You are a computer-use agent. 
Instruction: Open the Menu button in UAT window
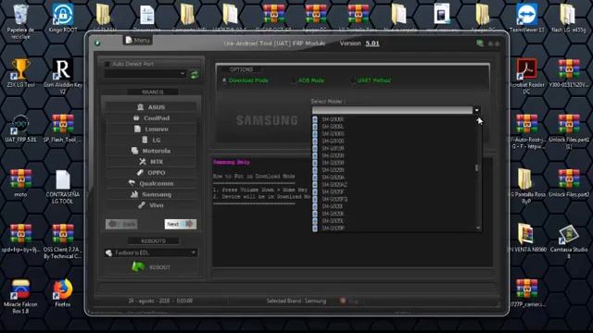(x=138, y=41)
